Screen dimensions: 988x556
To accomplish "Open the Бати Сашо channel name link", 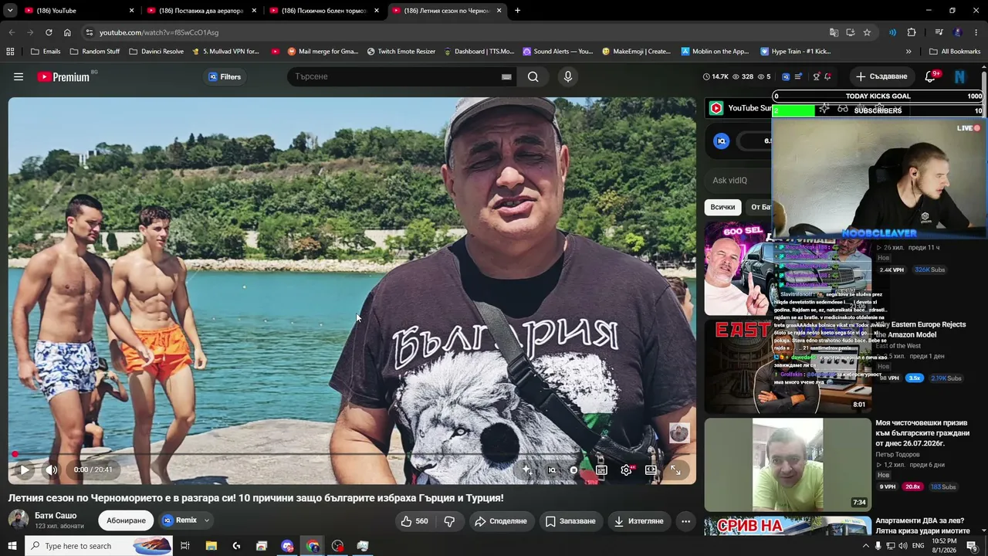I will tap(56, 515).
